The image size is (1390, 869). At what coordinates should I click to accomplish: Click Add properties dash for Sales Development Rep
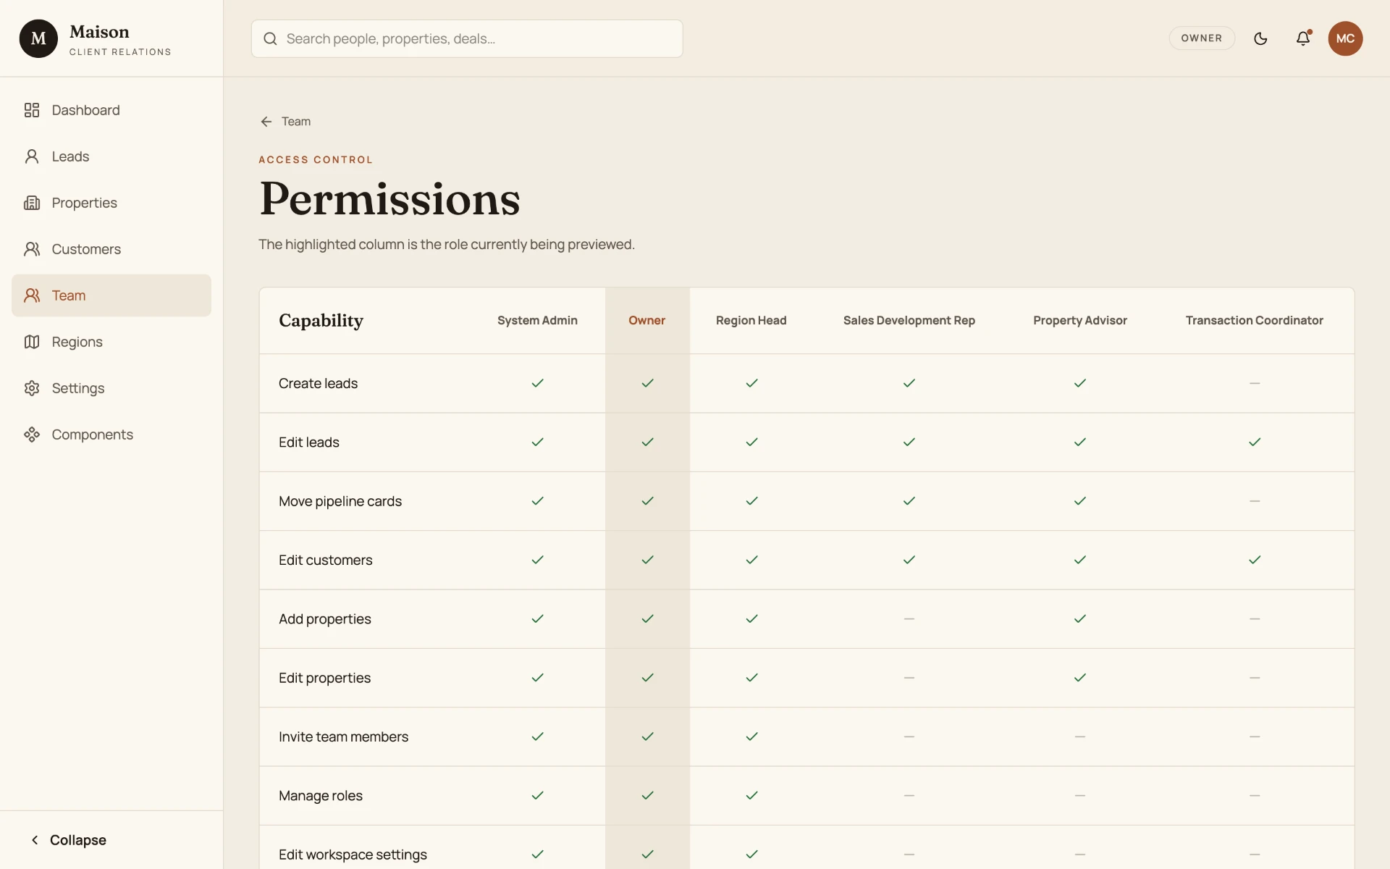click(909, 618)
